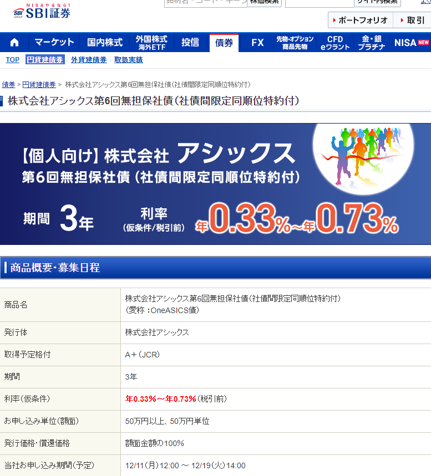Click the 発行体 value 株式会社アシックス
Image resolution: width=431 pixels, height=476 pixels.
(157, 332)
